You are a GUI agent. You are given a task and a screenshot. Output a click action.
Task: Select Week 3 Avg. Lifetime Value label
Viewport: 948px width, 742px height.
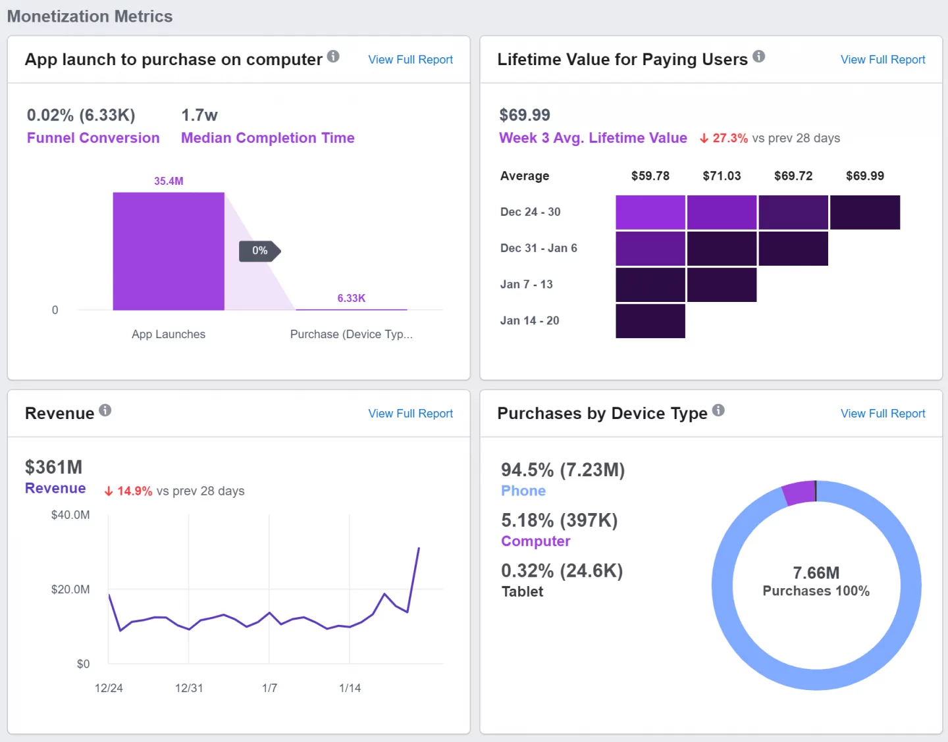[x=592, y=138]
